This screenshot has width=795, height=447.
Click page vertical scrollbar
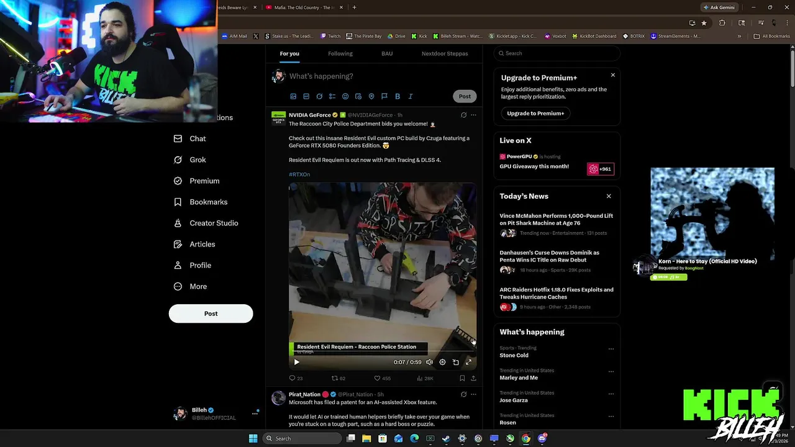[791, 68]
